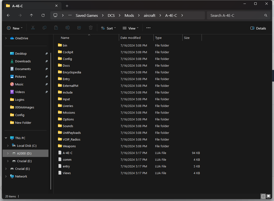Open the See more ellipsis menu
The image size is (274, 201).
148,28
